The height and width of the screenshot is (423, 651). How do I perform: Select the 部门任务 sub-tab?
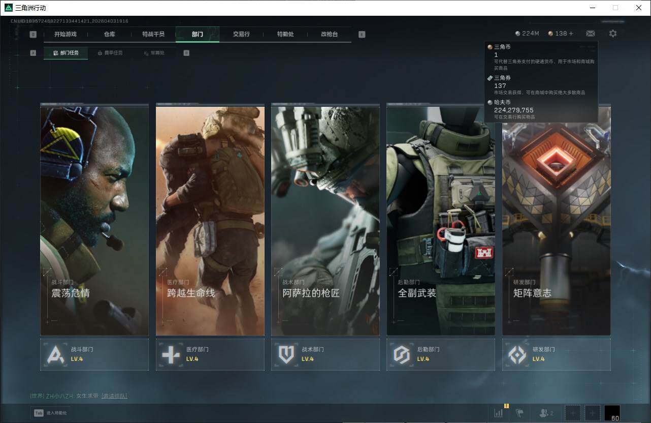tap(66, 53)
